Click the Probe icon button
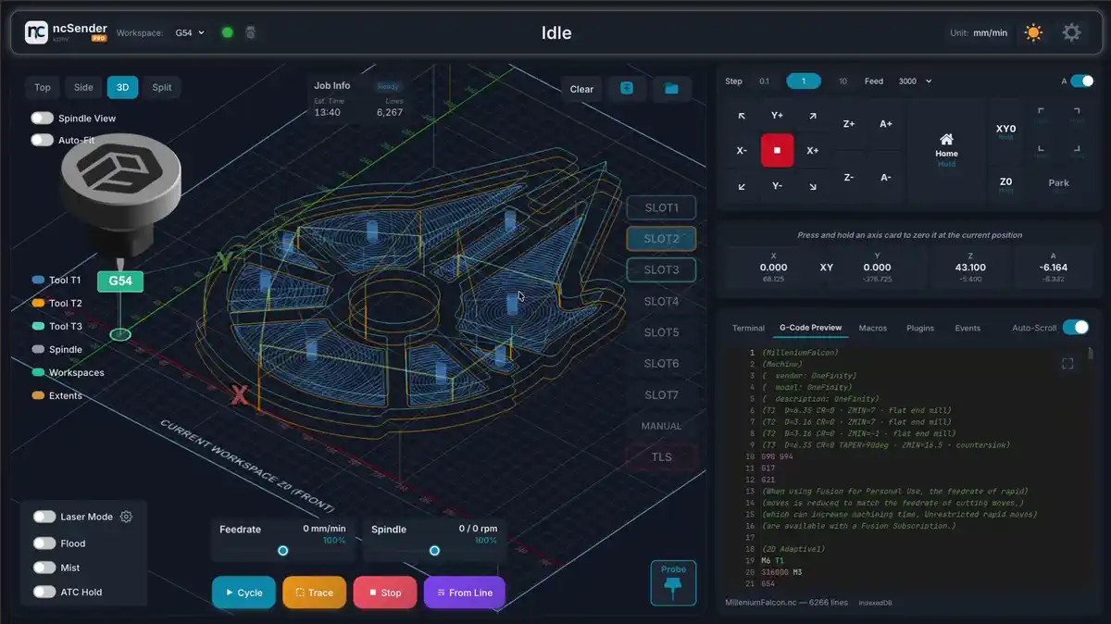The width and height of the screenshot is (1111, 624). 674,584
